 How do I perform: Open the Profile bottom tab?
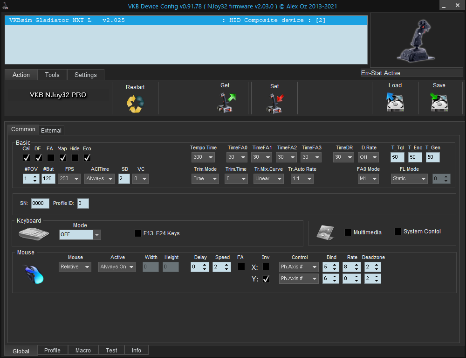point(52,350)
